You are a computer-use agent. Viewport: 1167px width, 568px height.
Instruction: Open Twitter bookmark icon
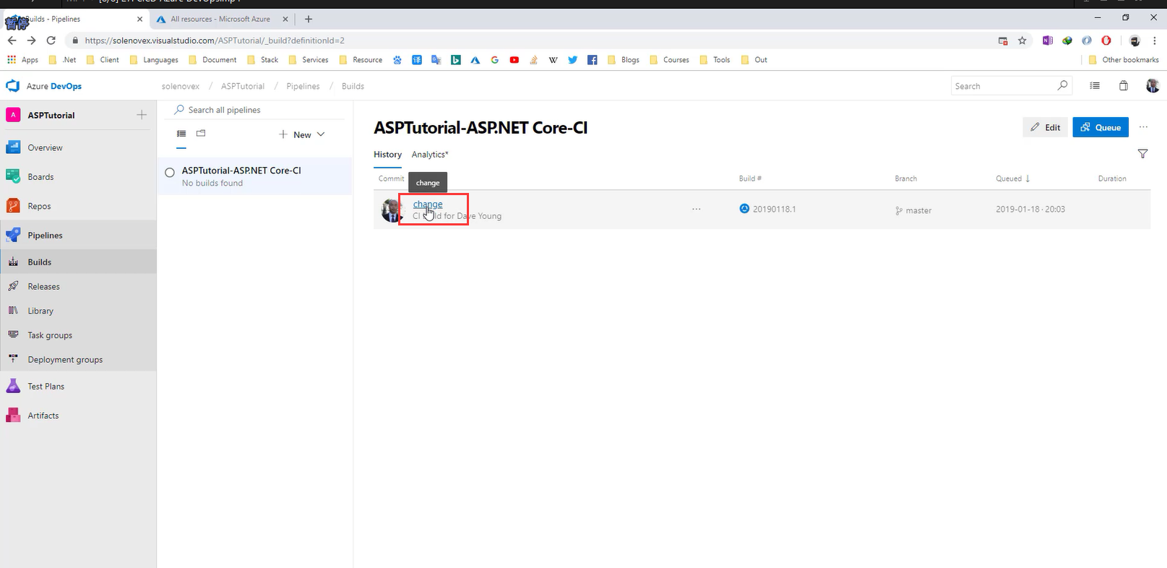(x=572, y=60)
